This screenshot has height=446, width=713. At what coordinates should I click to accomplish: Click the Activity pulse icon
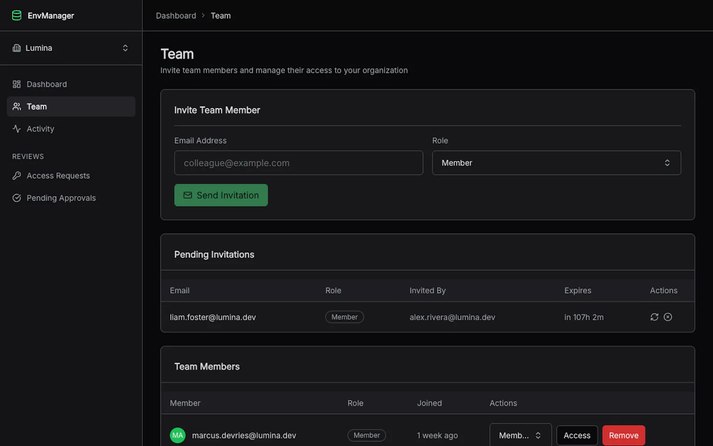point(16,129)
